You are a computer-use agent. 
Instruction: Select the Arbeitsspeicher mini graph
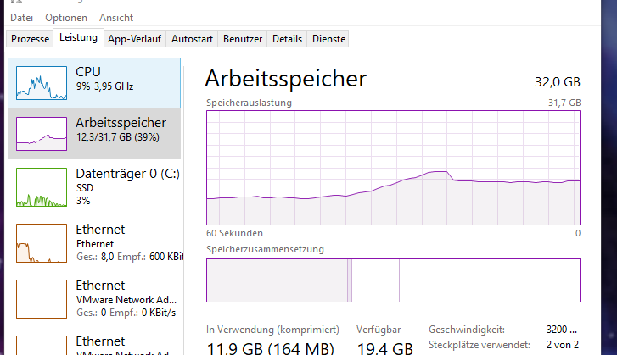(x=42, y=134)
